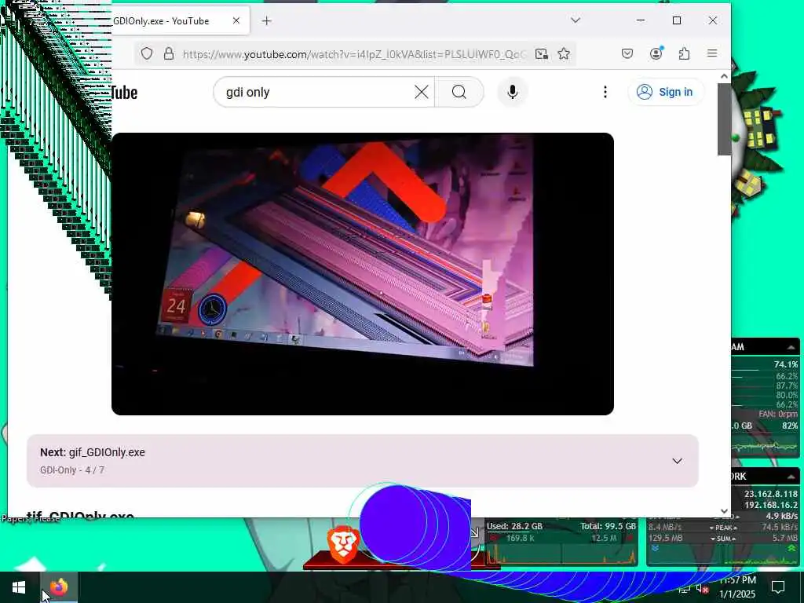Screen dimensions: 804x603
Task: Click the 'Next: gif_GDIOnly.exe' text
Action: [93, 452]
